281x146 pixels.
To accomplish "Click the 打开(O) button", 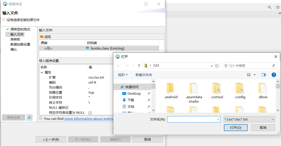I will tap(236, 128).
